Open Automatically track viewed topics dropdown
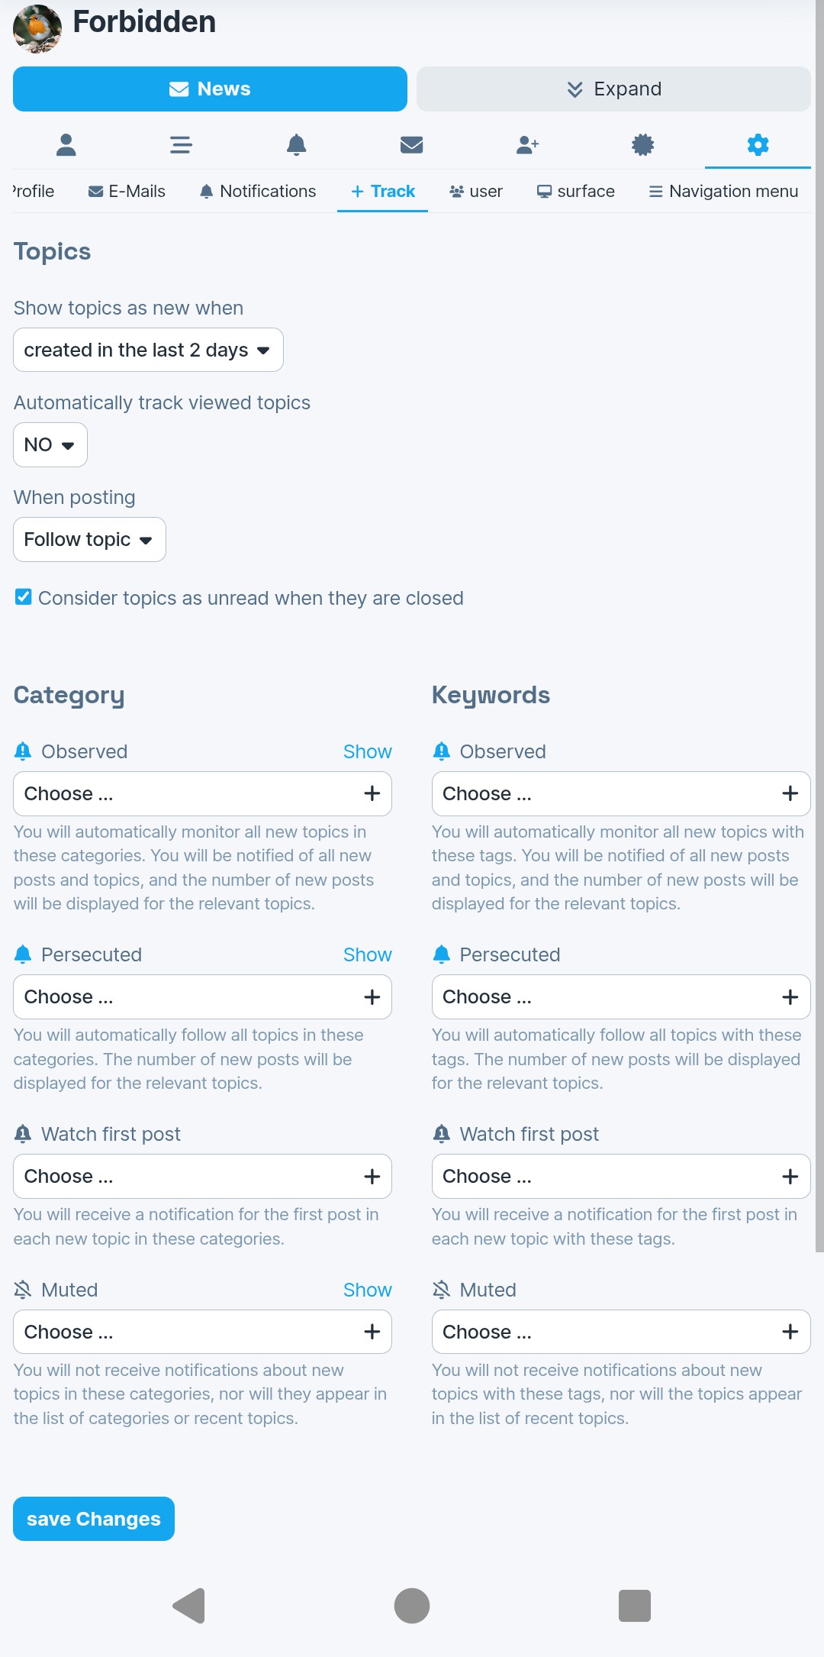This screenshot has height=1657, width=824. 50,445
